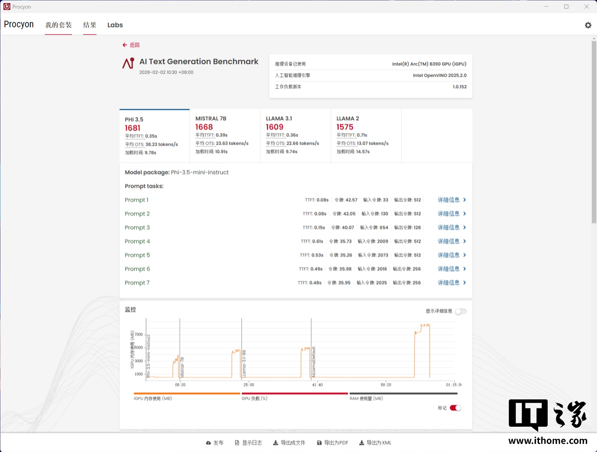Viewport: 597px width, 452px height.
Task: Select the MISTRAL 7B score card
Action: (225, 135)
